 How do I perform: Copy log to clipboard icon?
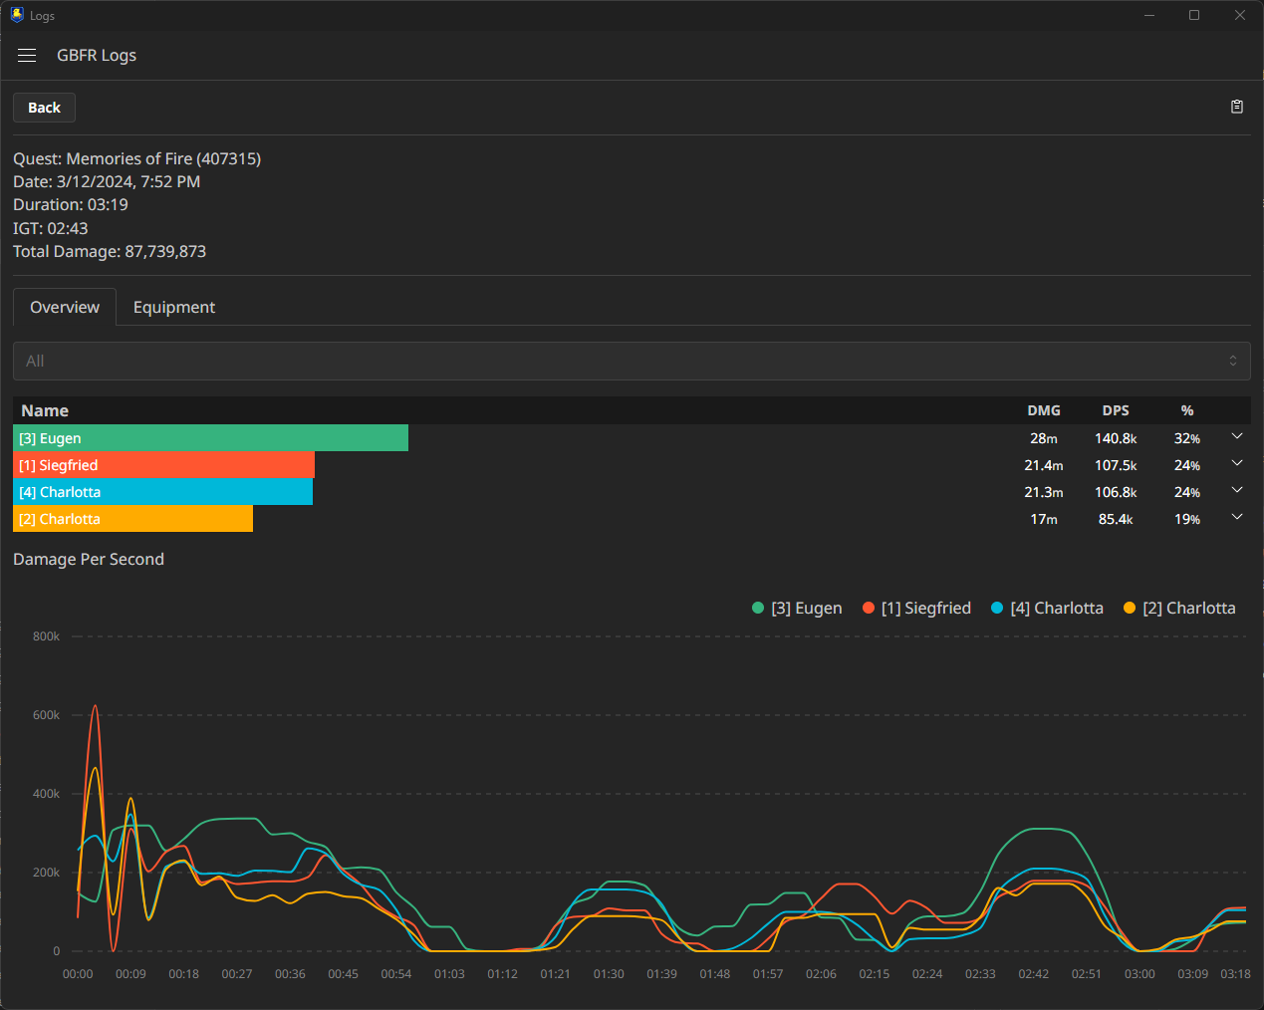[1237, 107]
